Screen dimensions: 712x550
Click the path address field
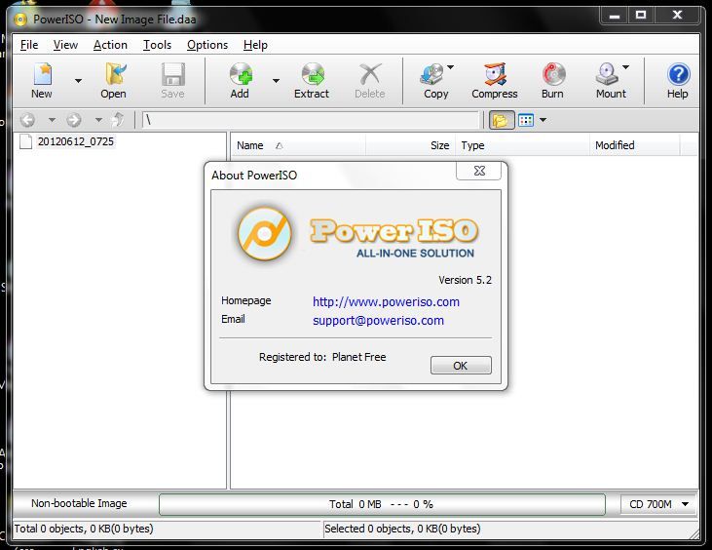(311, 121)
